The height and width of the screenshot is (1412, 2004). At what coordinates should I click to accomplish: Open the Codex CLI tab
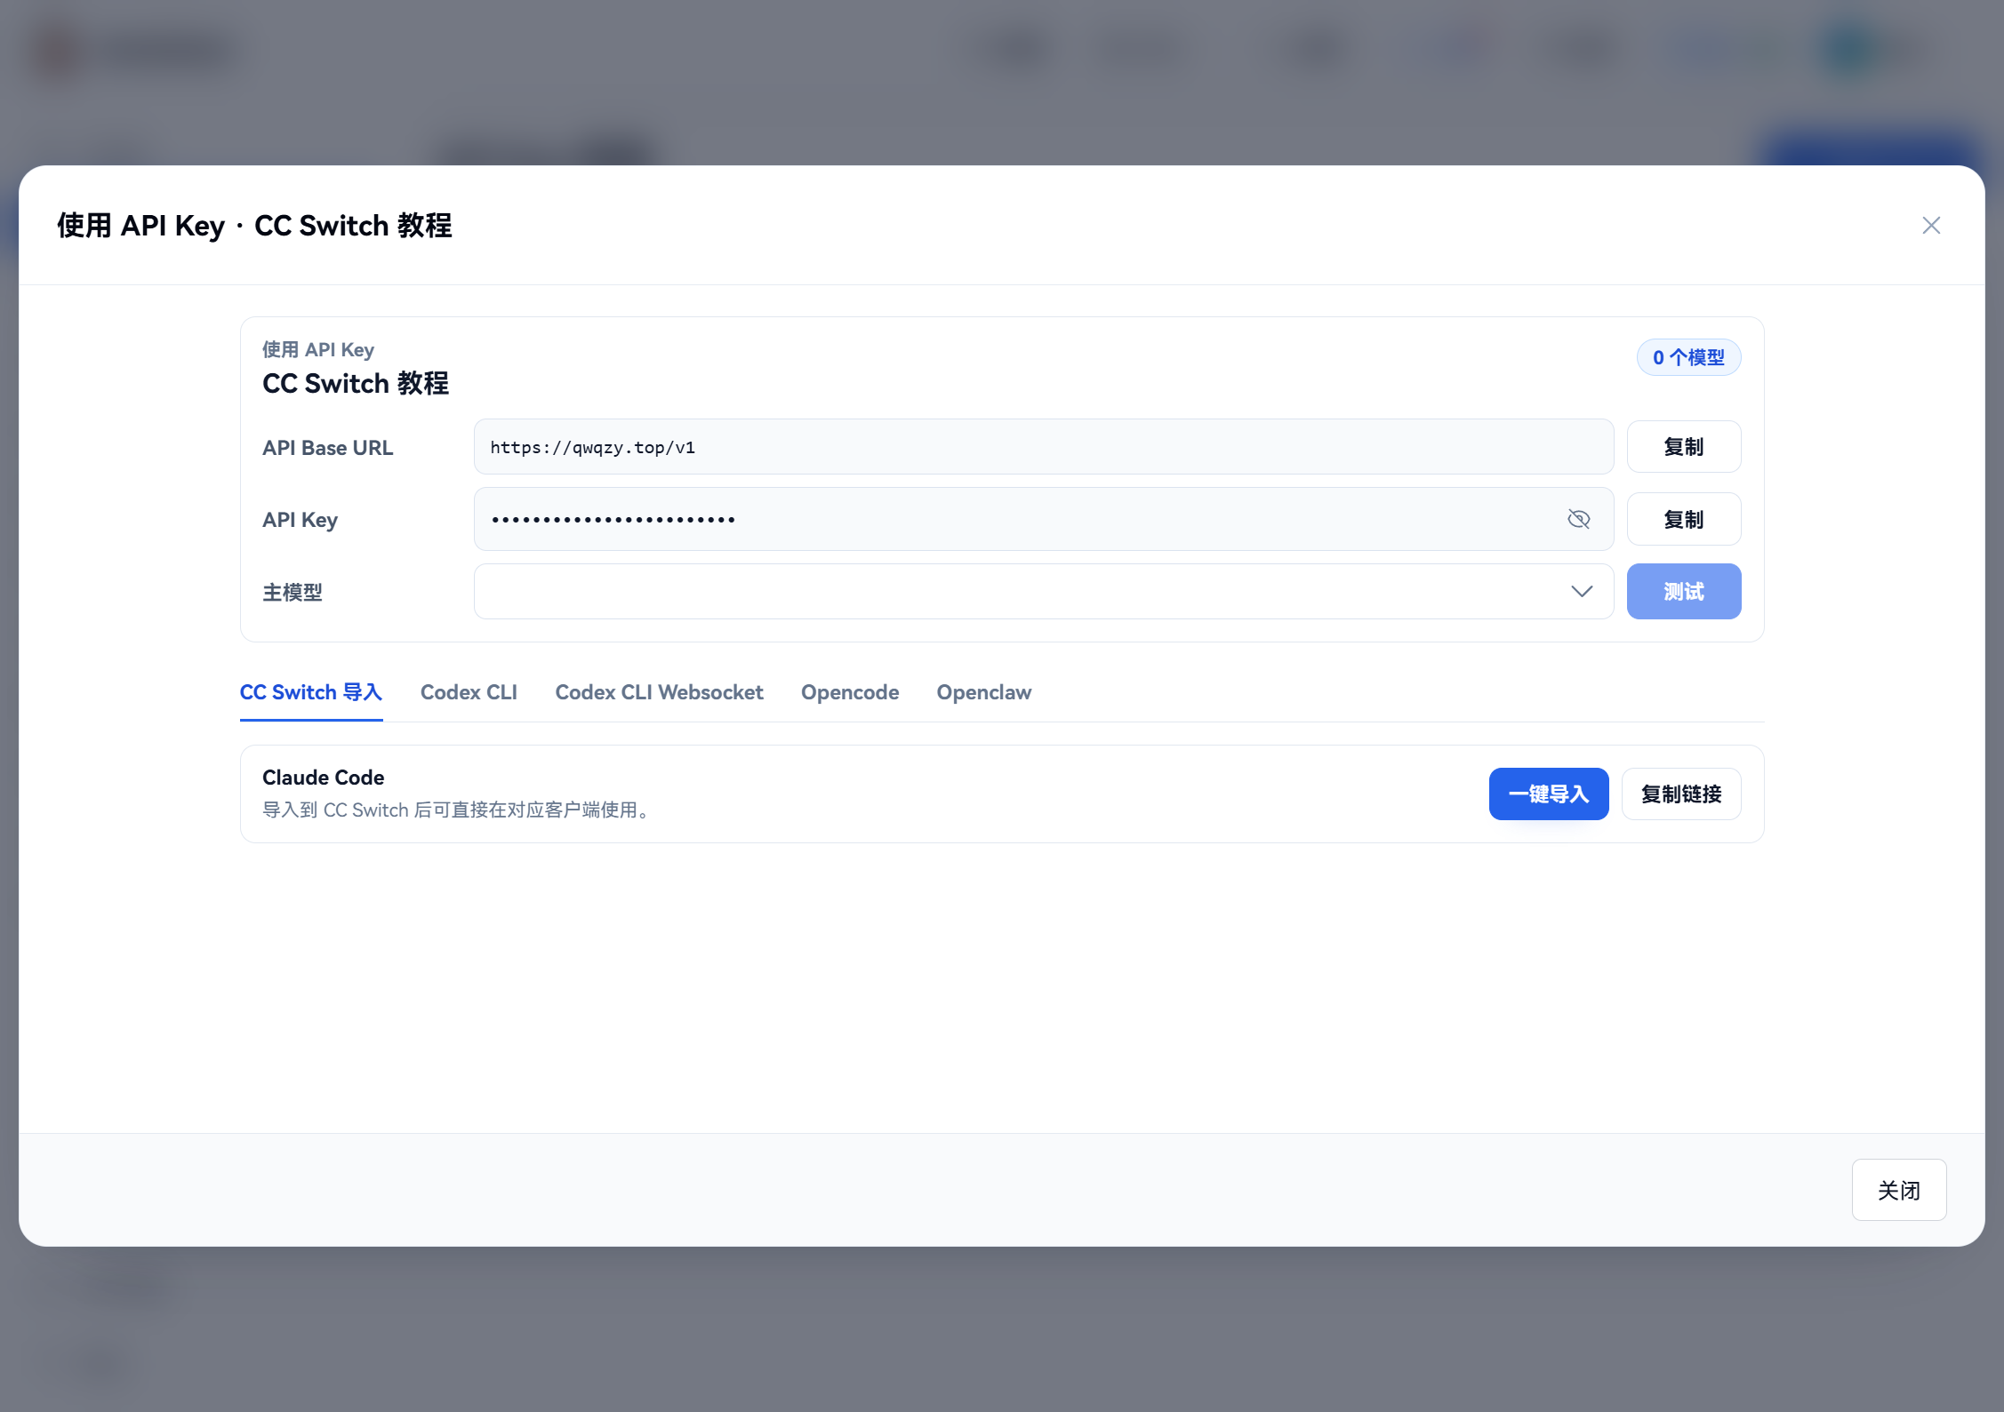[x=469, y=692]
